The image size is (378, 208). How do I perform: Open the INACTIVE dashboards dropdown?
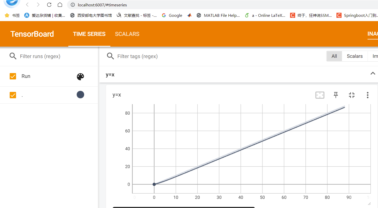point(373,34)
